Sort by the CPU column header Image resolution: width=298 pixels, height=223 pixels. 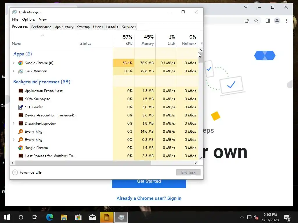(x=124, y=40)
